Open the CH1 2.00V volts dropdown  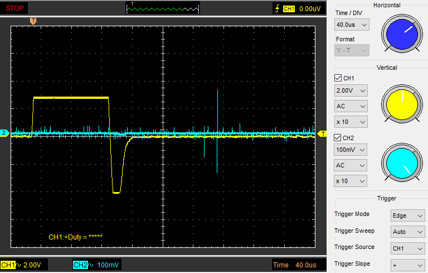coord(352,90)
